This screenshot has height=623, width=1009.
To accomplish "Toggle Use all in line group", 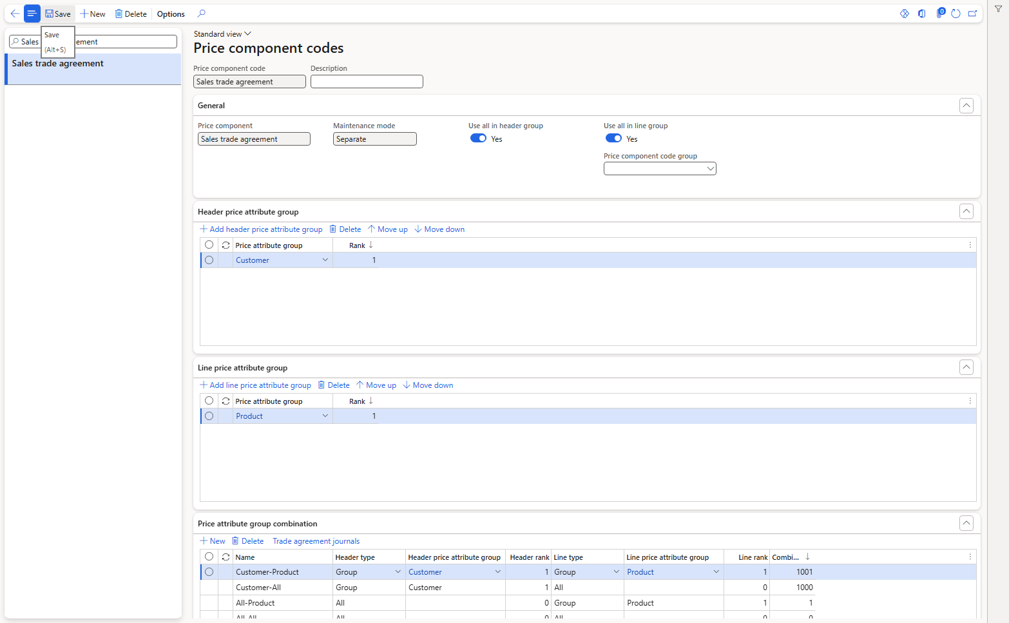I will point(613,139).
